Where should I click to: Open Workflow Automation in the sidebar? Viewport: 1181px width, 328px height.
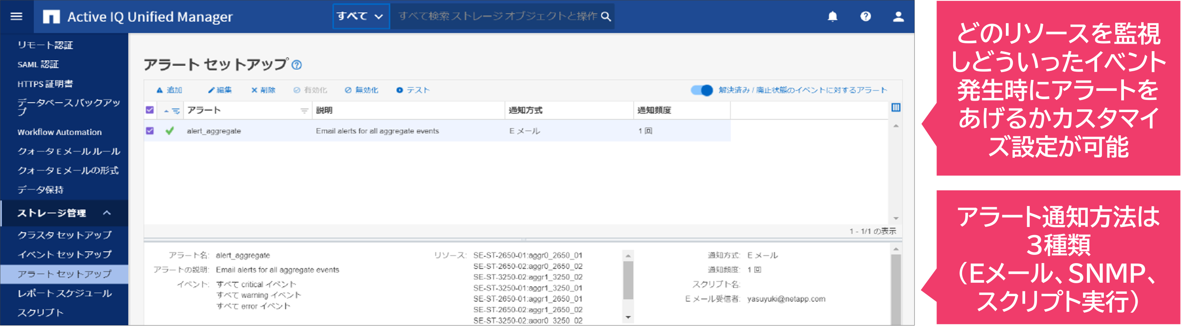[59, 133]
